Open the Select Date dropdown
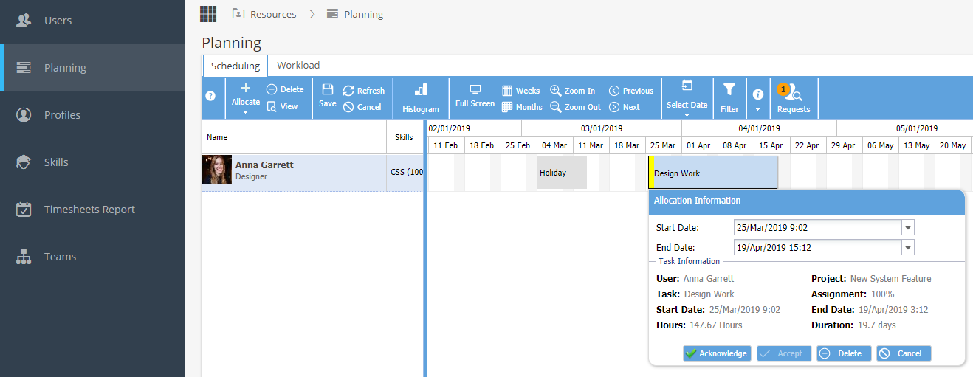 tap(687, 98)
